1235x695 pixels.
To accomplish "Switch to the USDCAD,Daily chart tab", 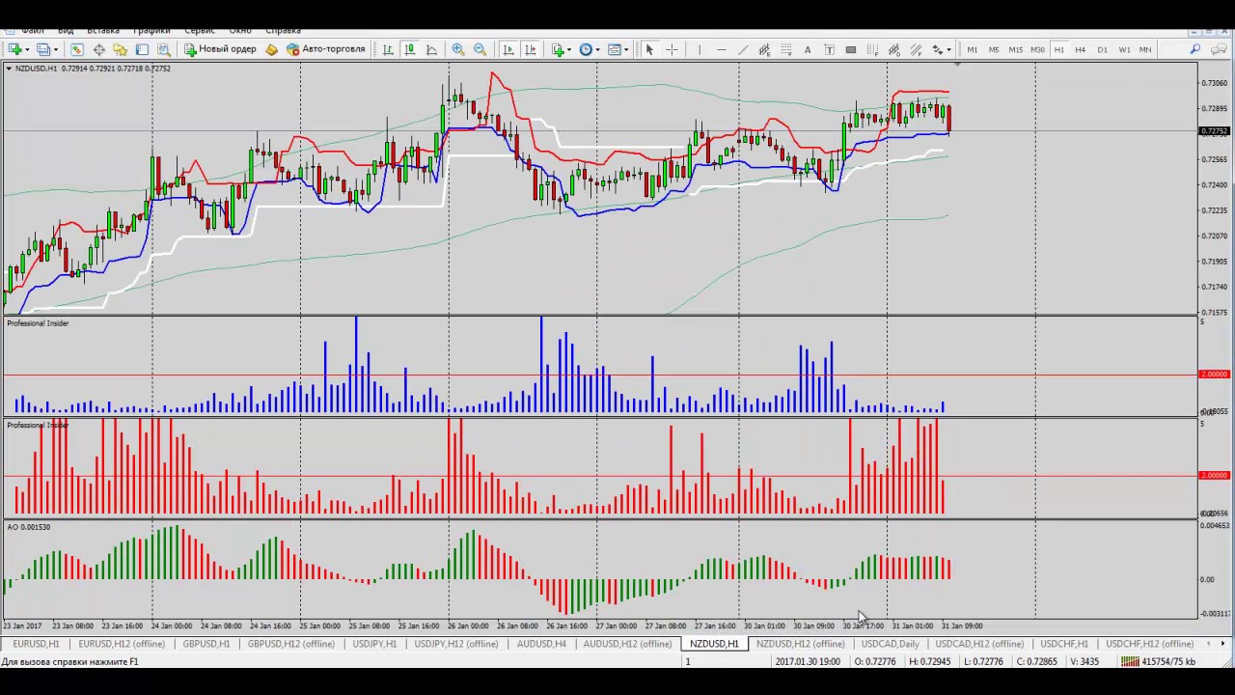I will pos(890,644).
